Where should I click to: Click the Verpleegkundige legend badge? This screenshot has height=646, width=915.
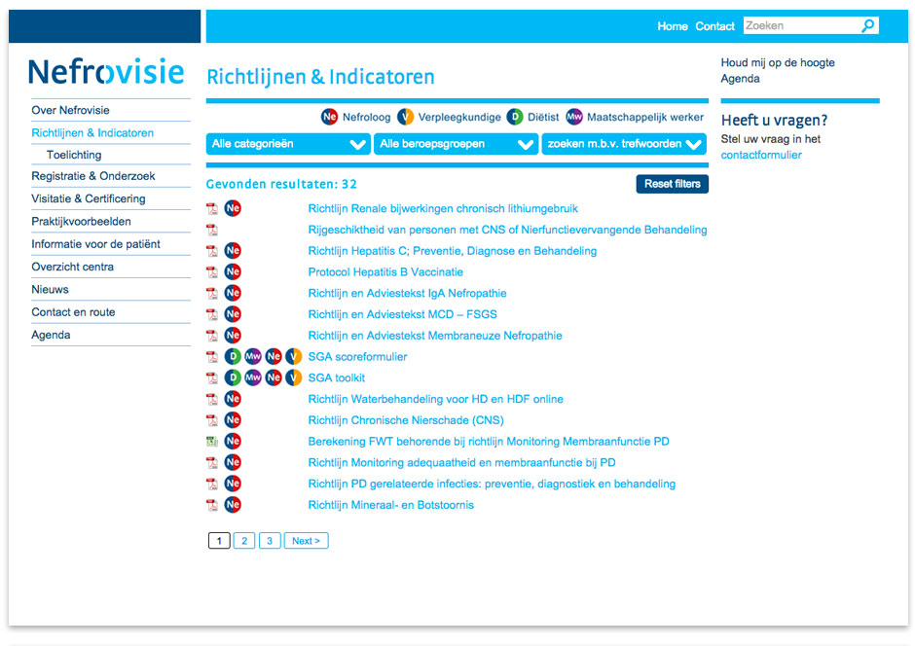click(406, 117)
